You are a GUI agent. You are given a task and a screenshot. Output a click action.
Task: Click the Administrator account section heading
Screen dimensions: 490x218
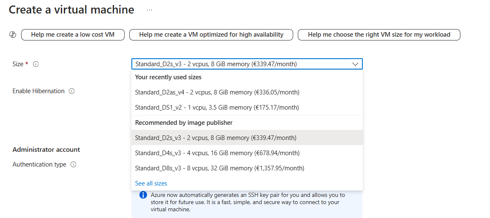[46, 150]
